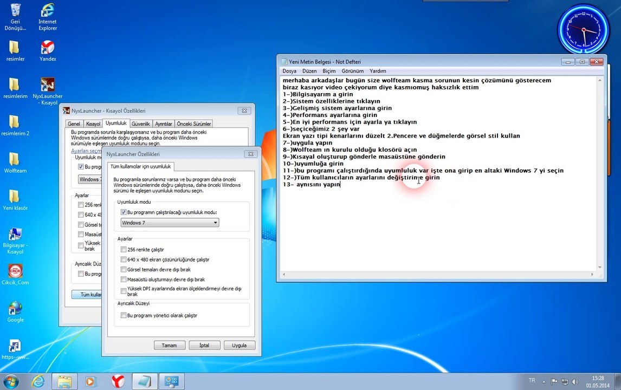Check Yüksek DPI ayarlarında ölçeklendirmeyi devre dışı bırak

coord(124,291)
